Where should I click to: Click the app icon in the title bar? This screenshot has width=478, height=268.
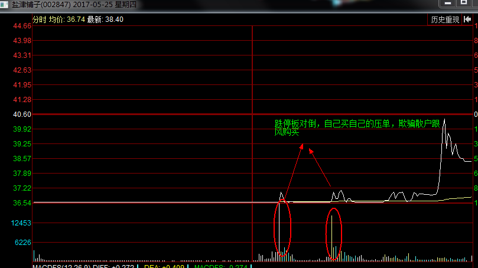pyautogui.click(x=4, y=5)
